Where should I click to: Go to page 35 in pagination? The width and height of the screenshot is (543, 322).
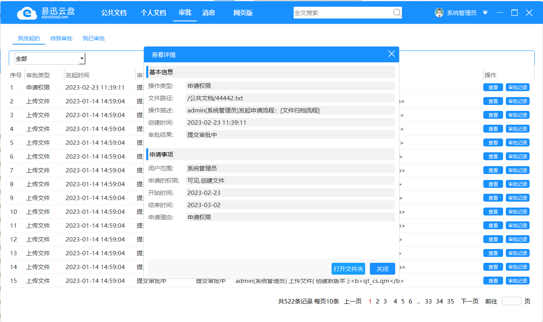(451, 301)
